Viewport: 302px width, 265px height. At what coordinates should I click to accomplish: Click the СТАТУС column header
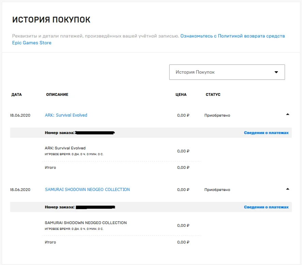pyautogui.click(x=213, y=94)
